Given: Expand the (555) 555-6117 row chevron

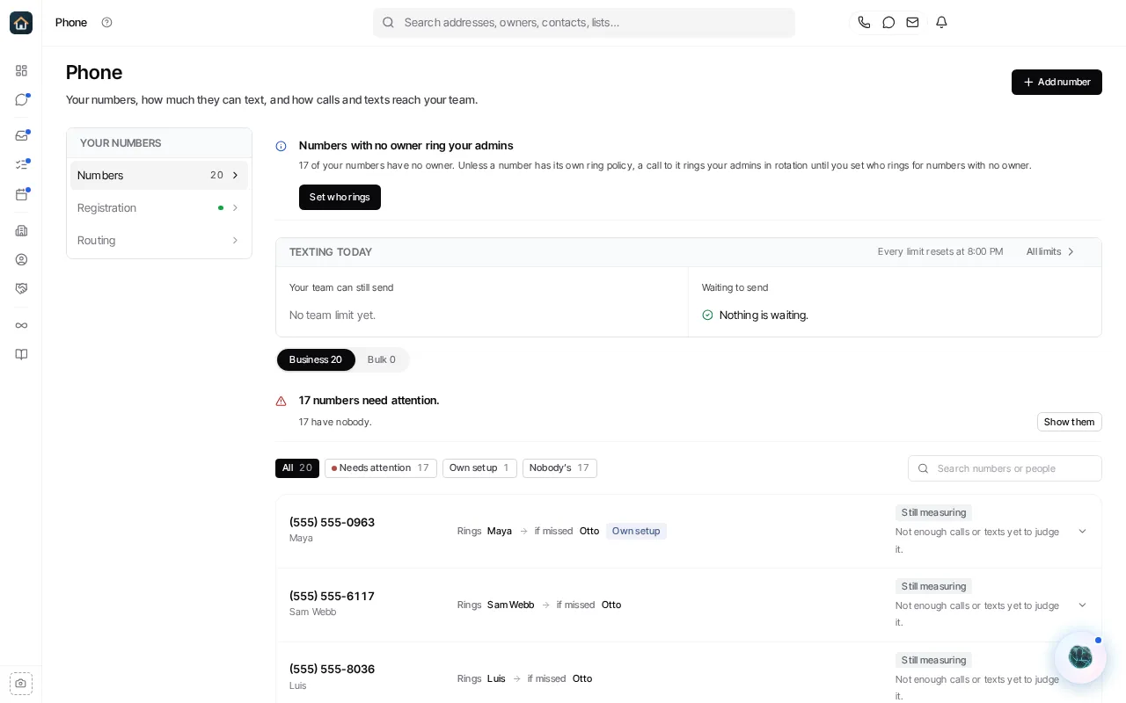Looking at the screenshot, I should 1082,605.
